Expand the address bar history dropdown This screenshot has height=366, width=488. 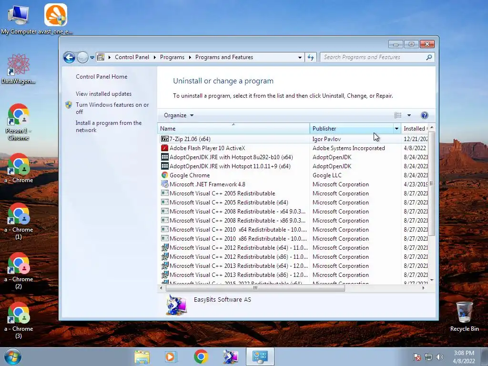300,58
